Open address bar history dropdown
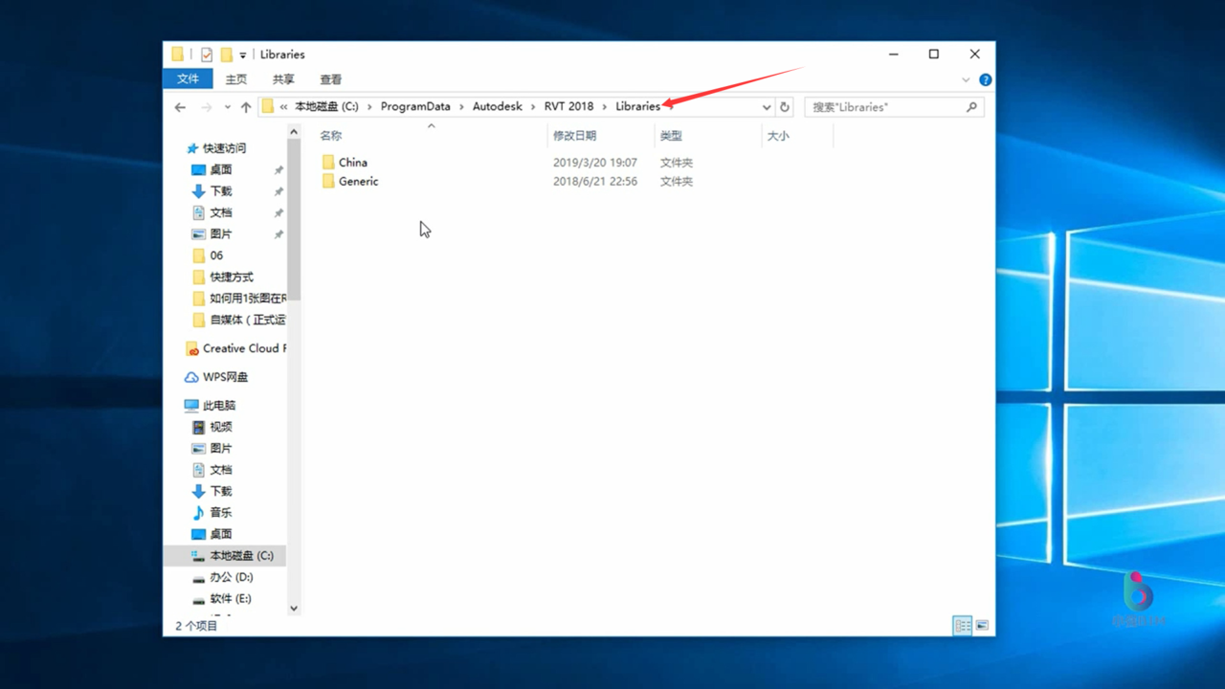1225x689 pixels. pos(767,107)
